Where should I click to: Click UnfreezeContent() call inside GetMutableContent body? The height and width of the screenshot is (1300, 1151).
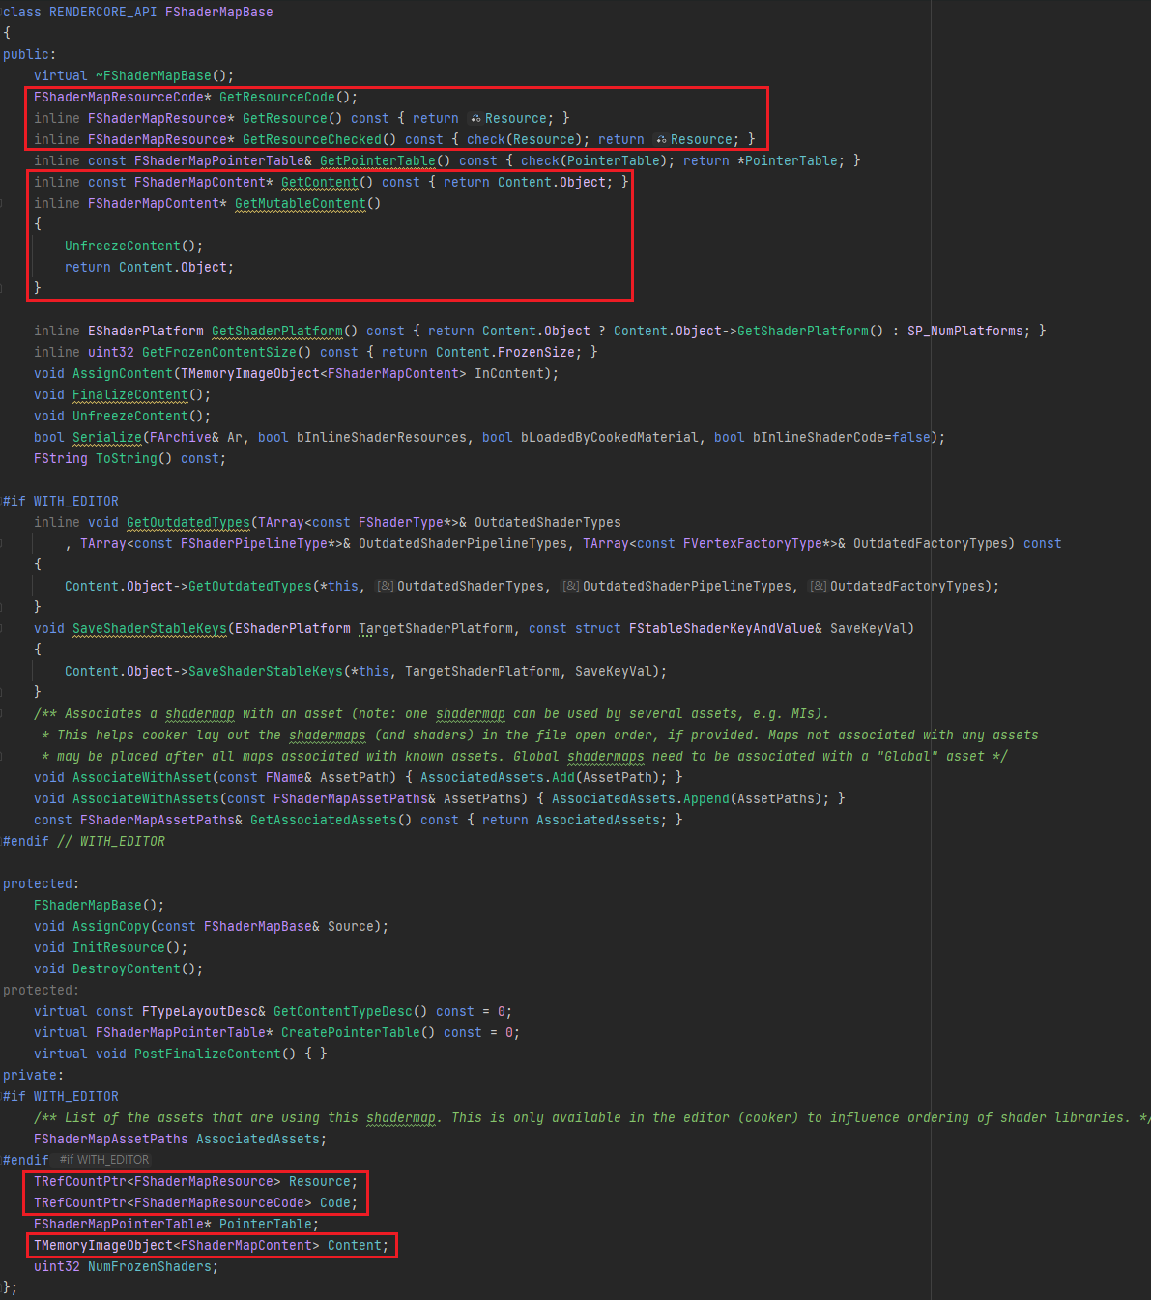coord(123,246)
